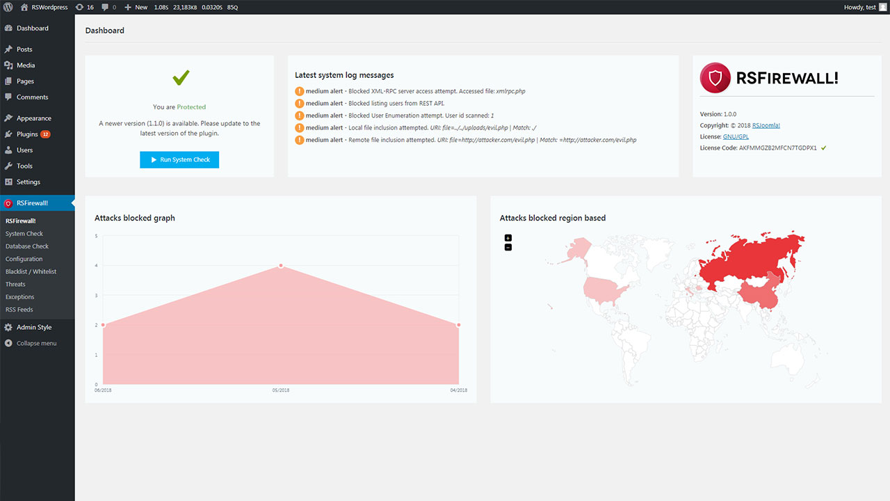
Task: Click the 05/2018 peak graph point
Action: [281, 266]
